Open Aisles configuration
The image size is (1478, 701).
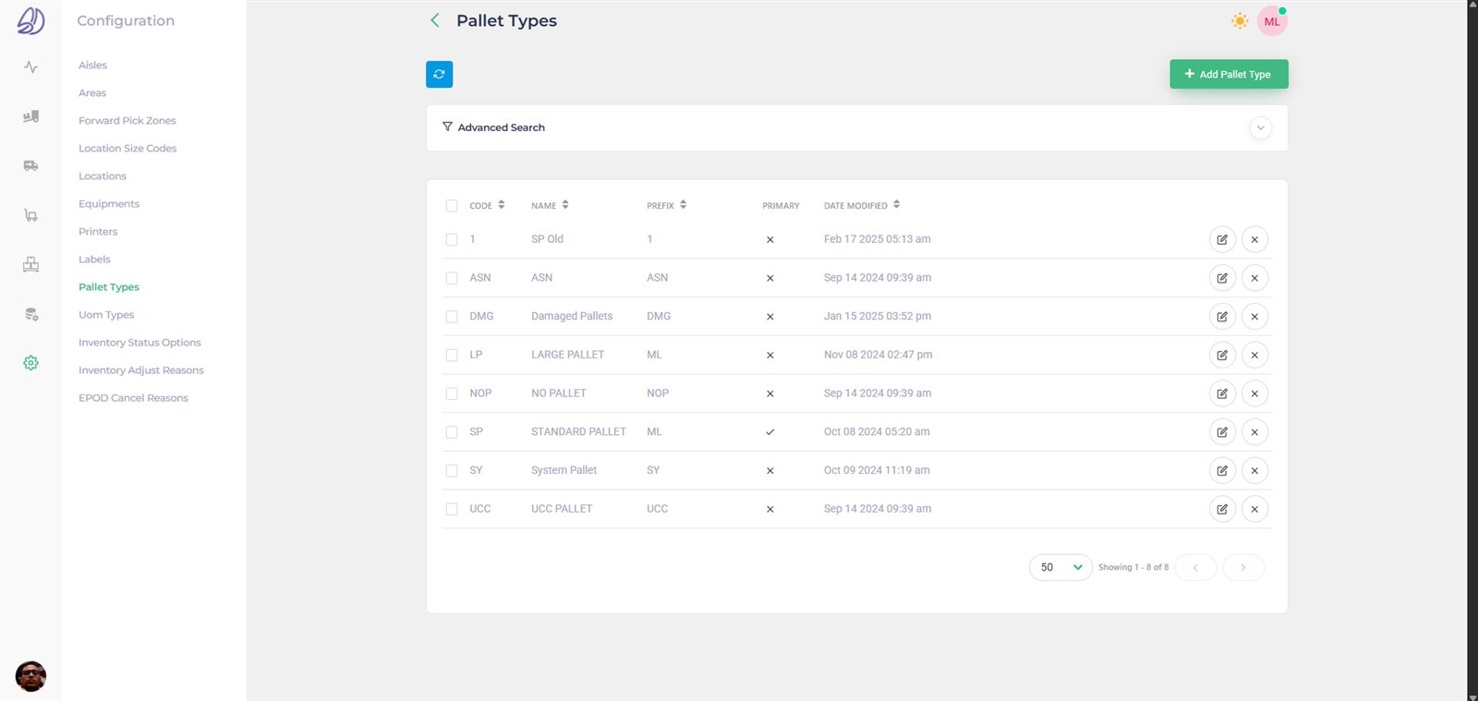(x=92, y=66)
